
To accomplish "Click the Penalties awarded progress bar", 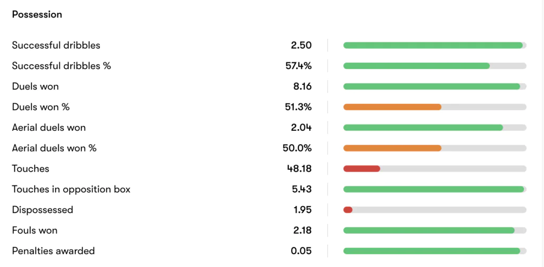I will (431, 251).
